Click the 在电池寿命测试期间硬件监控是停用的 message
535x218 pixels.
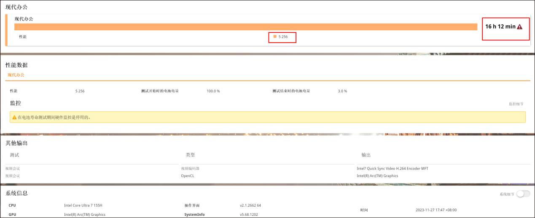click(54, 117)
